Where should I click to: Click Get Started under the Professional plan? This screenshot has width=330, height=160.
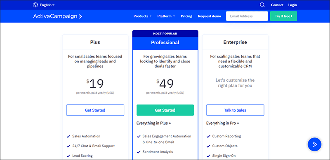(x=165, y=110)
